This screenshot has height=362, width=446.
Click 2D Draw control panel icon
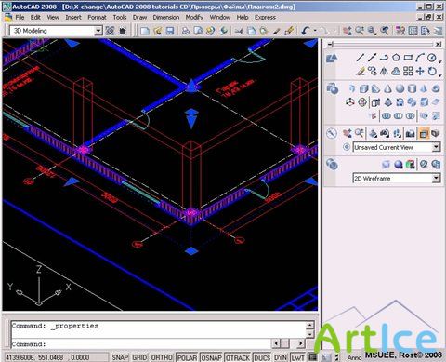(x=332, y=58)
